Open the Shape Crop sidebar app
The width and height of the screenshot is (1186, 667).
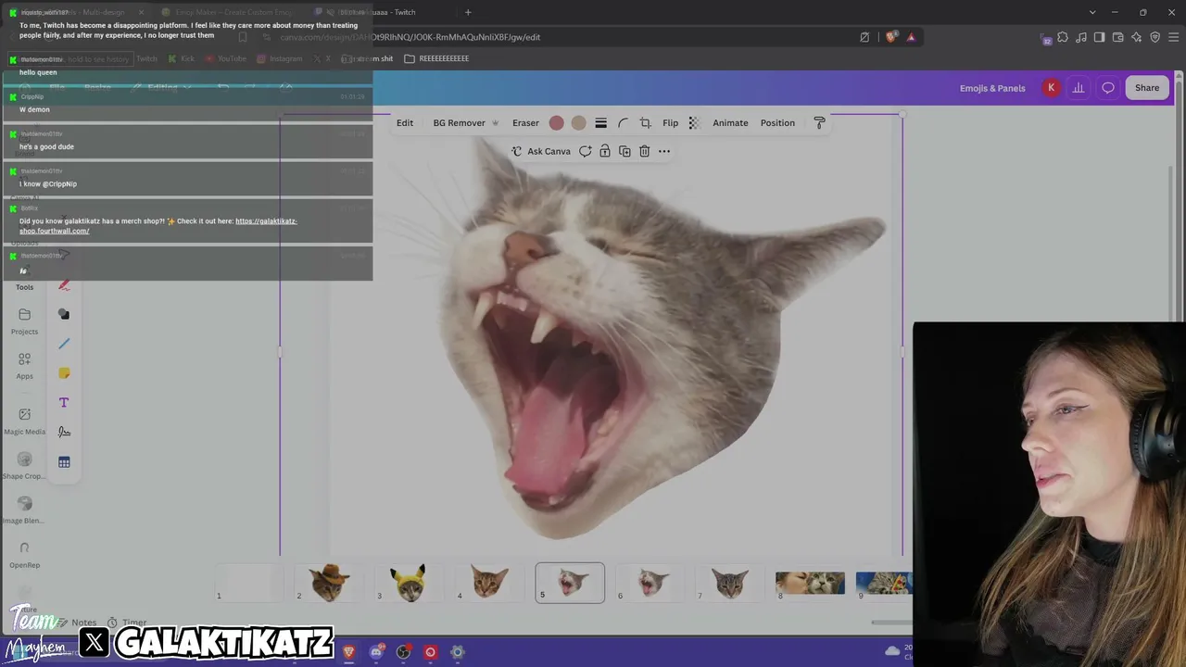(x=24, y=466)
